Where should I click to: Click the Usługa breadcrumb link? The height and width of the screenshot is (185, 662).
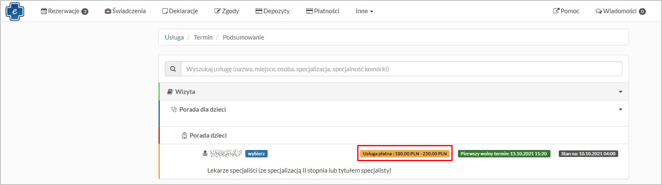174,37
